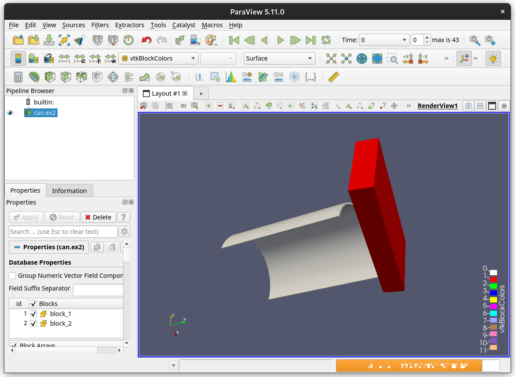Viewport: 515px width, 377px height.
Task: Split the render view horizontally
Action: click(x=468, y=106)
